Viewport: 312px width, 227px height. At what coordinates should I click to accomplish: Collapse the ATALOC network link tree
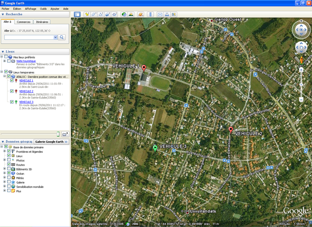pos(5,76)
